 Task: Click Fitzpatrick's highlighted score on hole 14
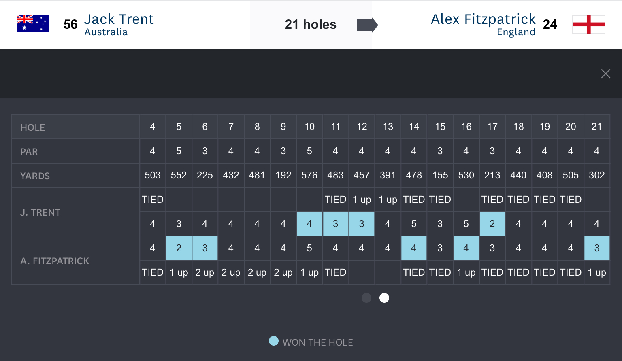[x=414, y=248]
